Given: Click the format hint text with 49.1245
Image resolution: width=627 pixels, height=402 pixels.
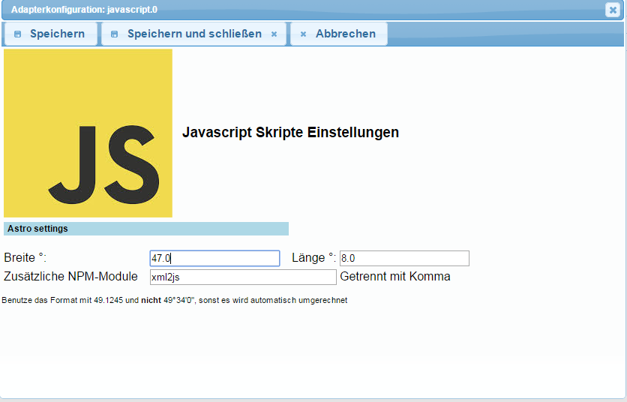Looking at the screenshot, I should pos(175,300).
